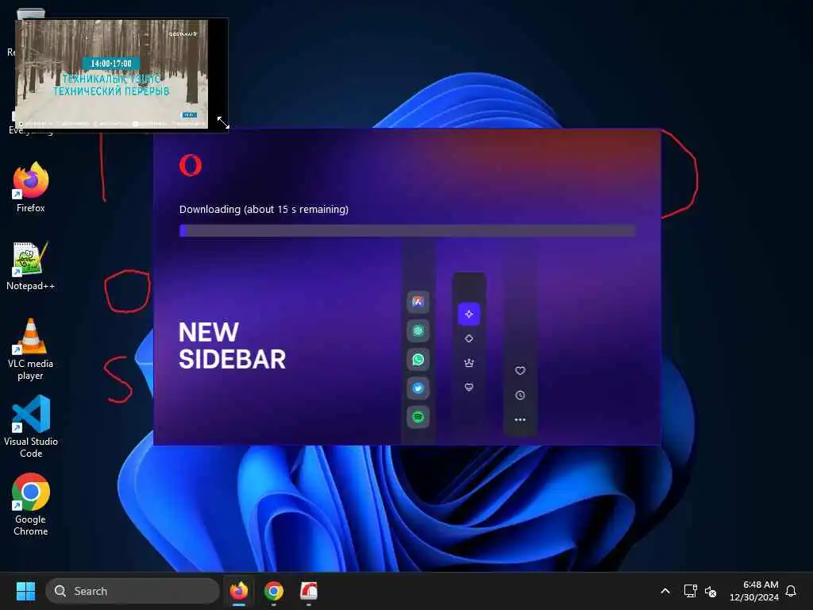Click the Twitter icon in sidebar preview
813x610 pixels.
(418, 388)
